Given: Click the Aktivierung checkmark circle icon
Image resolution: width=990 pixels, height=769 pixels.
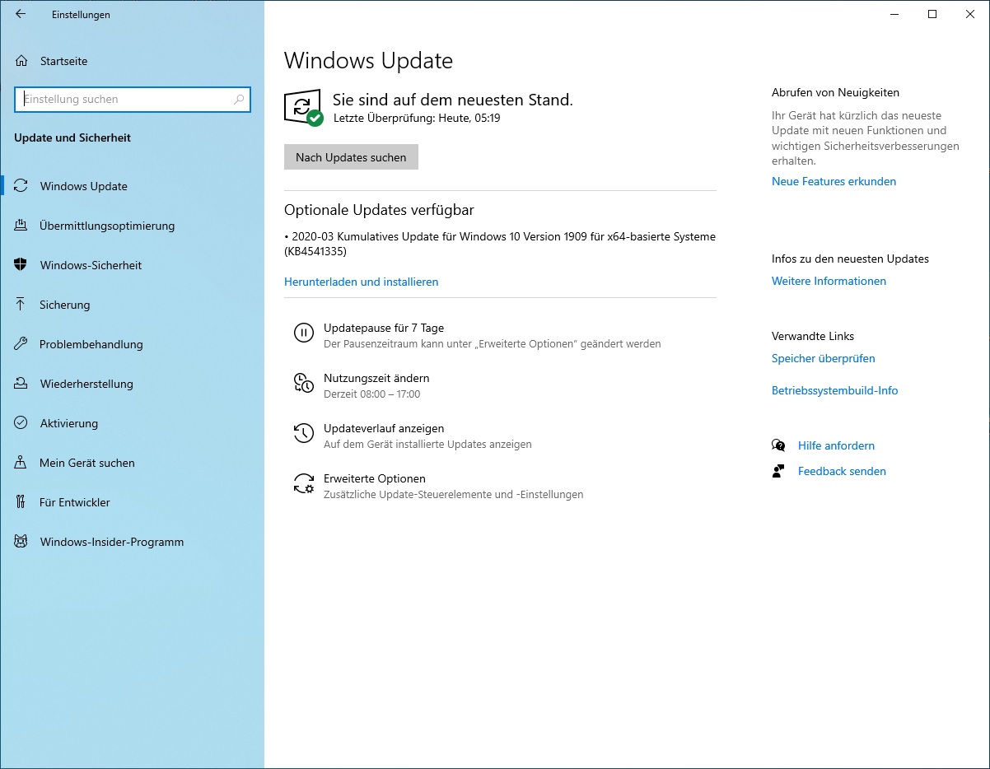Looking at the screenshot, I should point(21,423).
